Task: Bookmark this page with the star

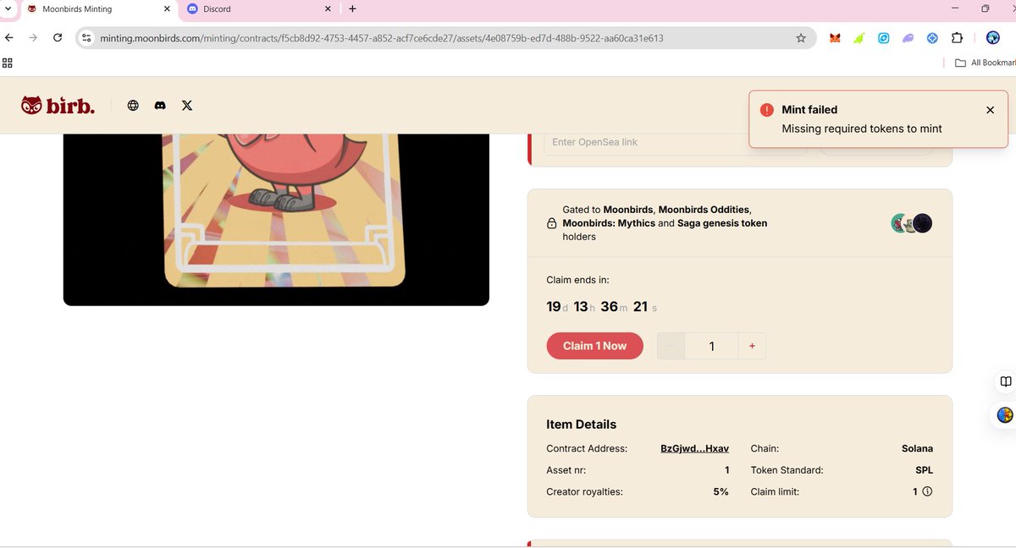Action: (801, 38)
